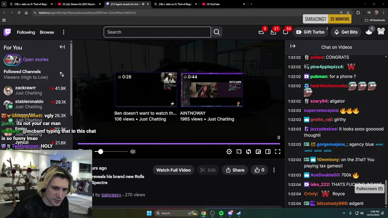The width and height of the screenshot is (388, 218).
Task: Click gorgeousjess_ username in chat
Action: point(332,144)
